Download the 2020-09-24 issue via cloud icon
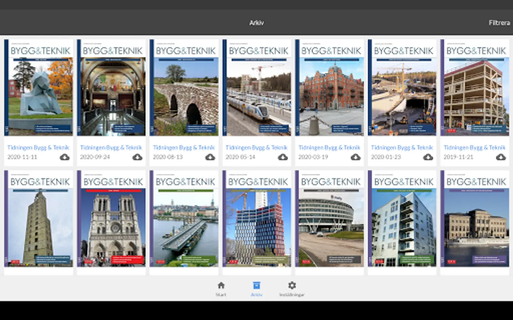This screenshot has width=513, height=320. [x=137, y=157]
